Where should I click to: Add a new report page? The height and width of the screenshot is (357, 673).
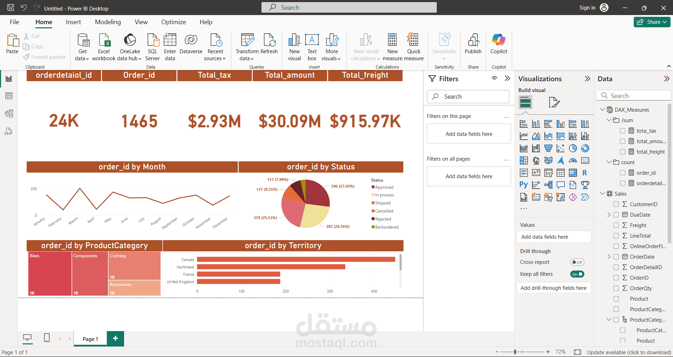(x=115, y=338)
